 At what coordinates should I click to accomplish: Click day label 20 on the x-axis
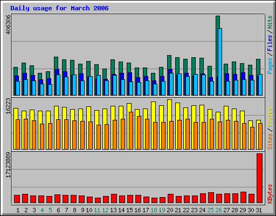click(170, 210)
